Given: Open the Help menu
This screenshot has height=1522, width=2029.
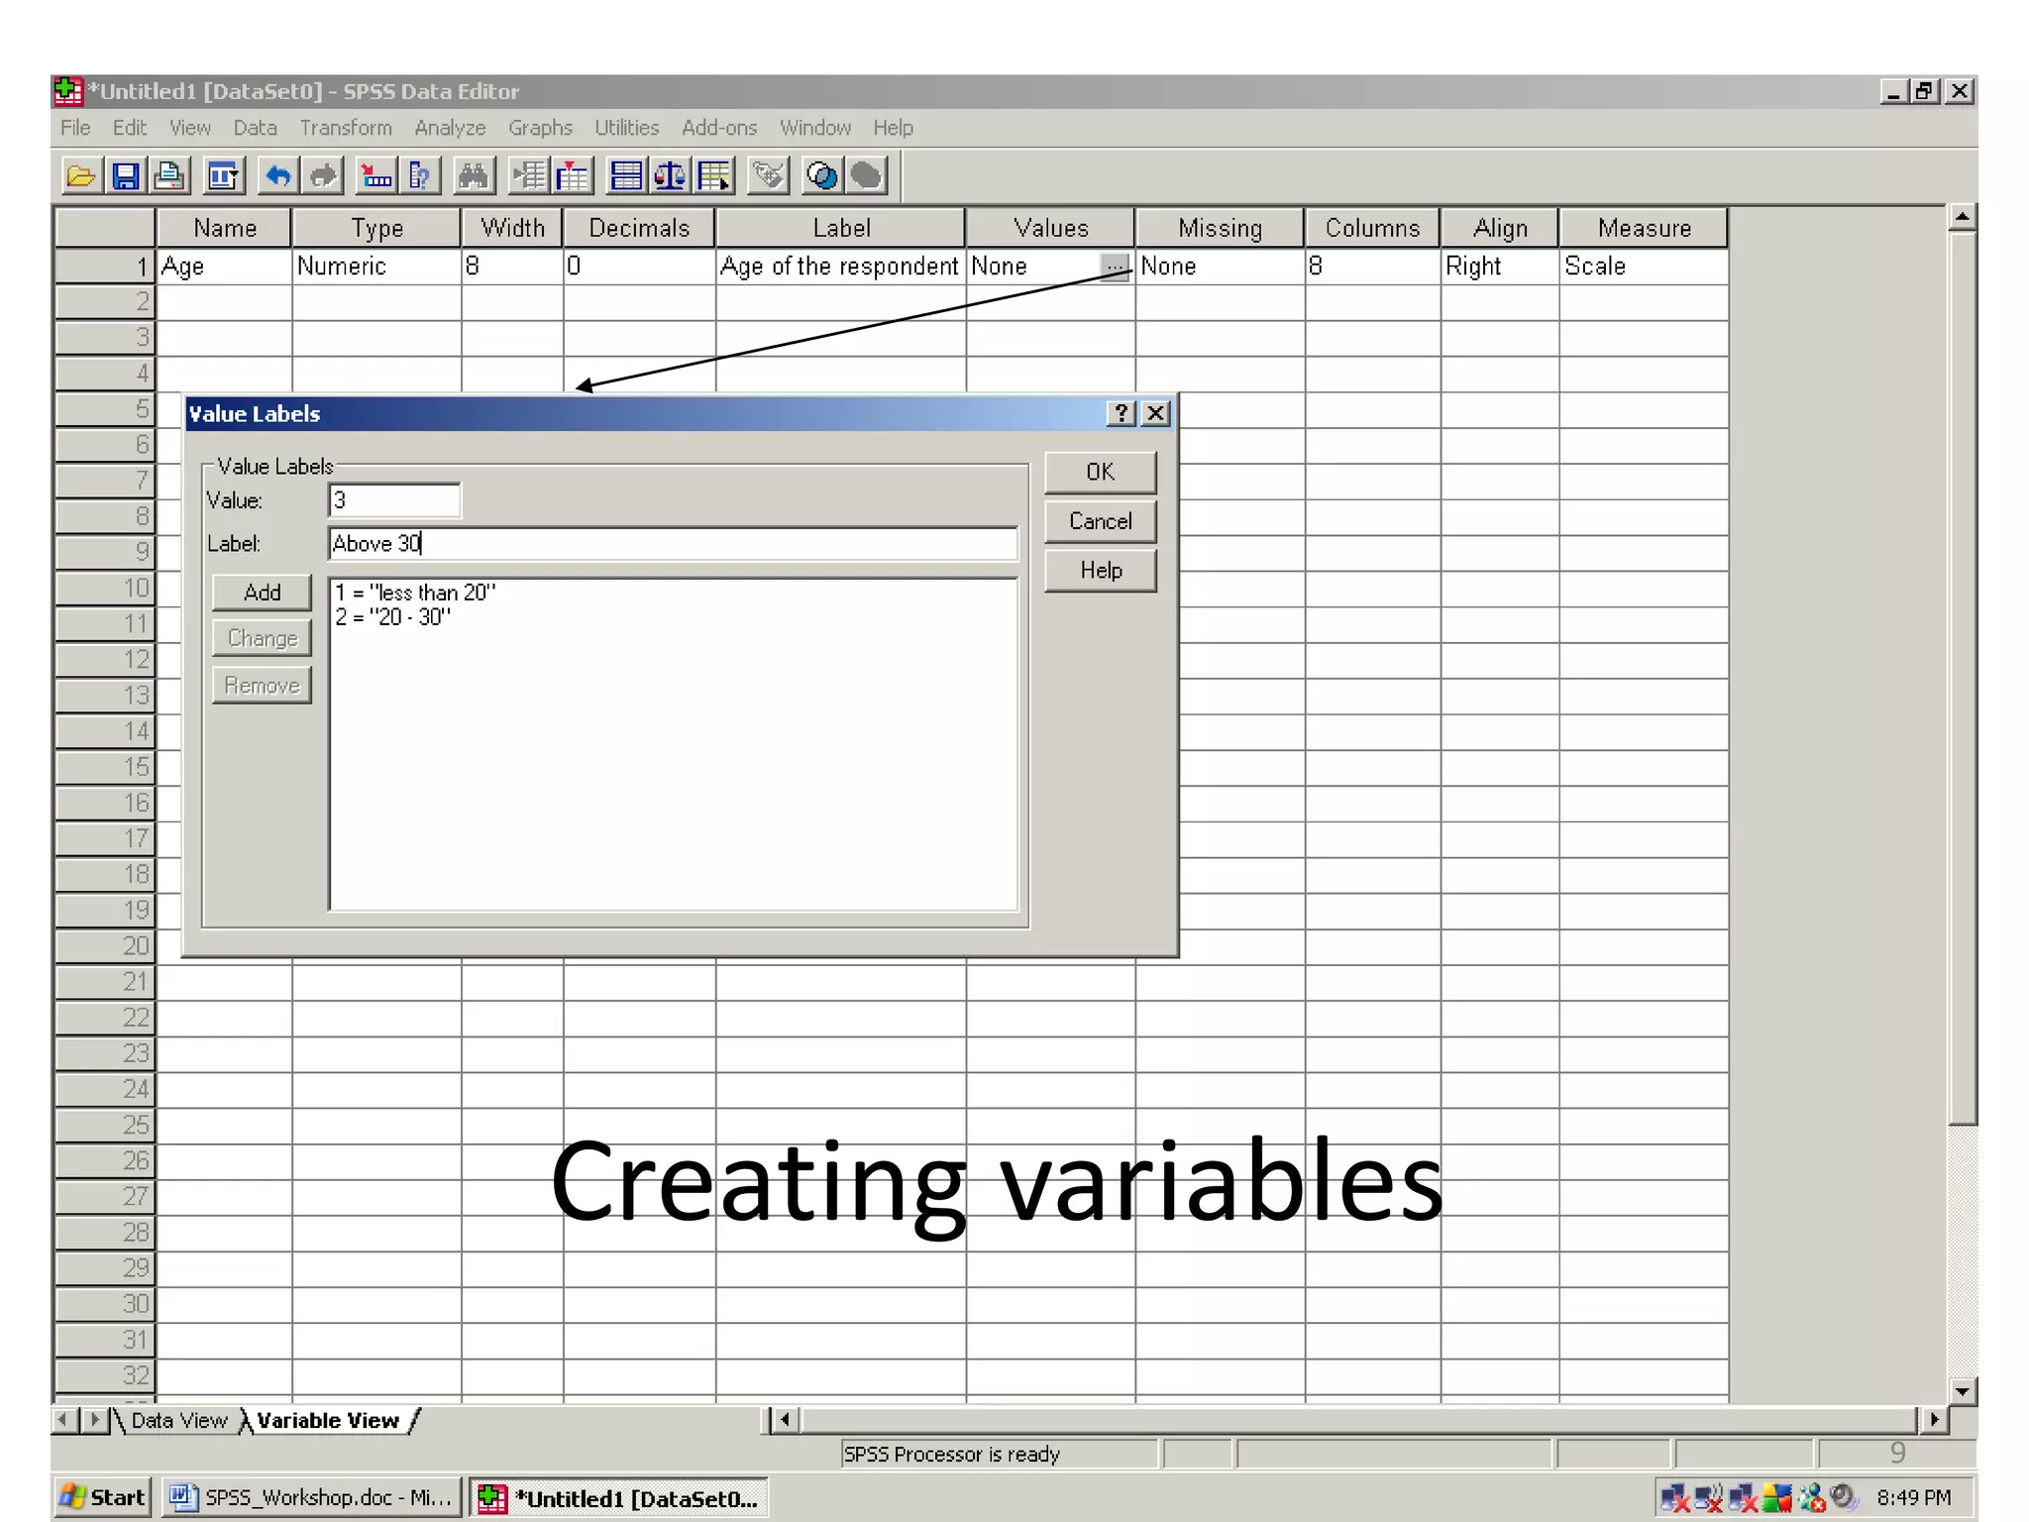Looking at the screenshot, I should click(x=894, y=128).
